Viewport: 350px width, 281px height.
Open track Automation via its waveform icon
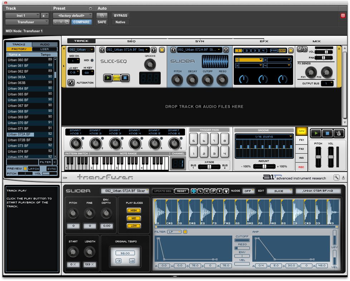click(x=71, y=83)
